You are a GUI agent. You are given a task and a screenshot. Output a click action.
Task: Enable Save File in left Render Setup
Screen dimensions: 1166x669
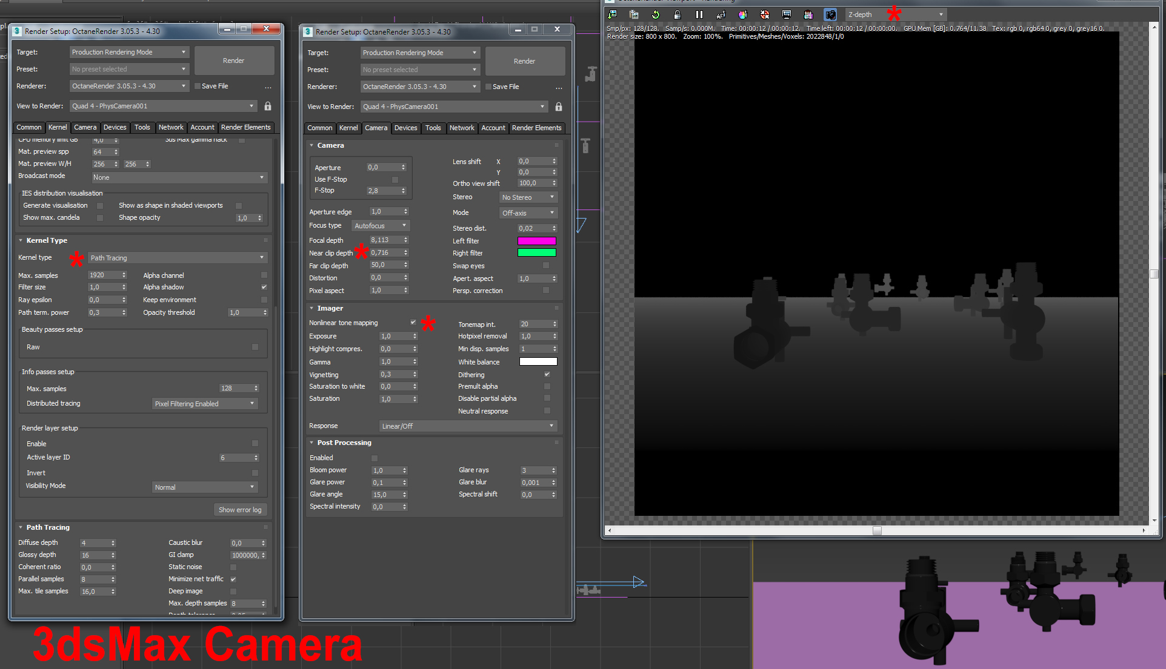click(198, 86)
